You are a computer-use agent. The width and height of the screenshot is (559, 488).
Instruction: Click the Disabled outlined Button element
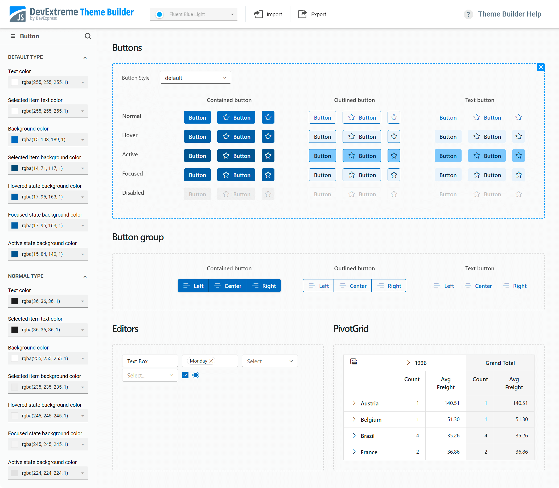point(322,193)
